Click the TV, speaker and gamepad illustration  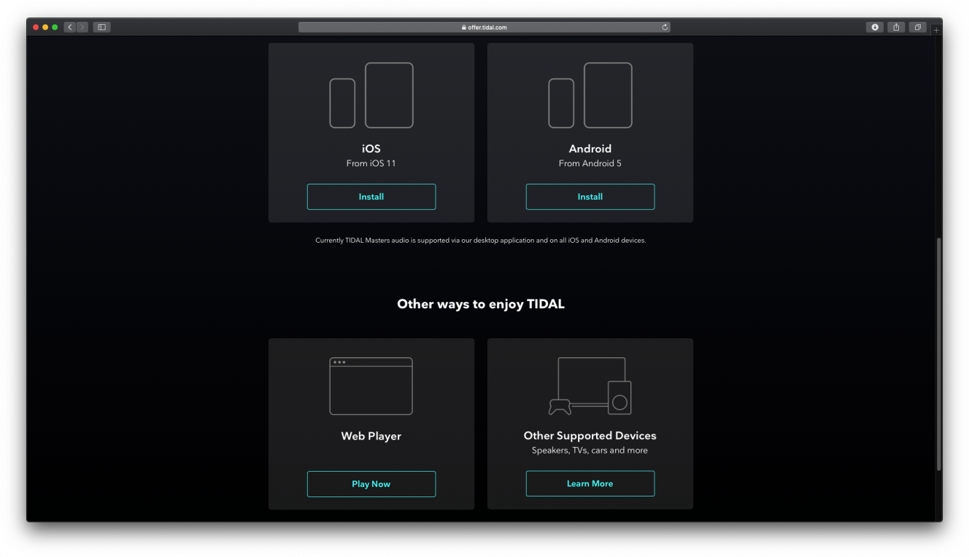click(590, 386)
